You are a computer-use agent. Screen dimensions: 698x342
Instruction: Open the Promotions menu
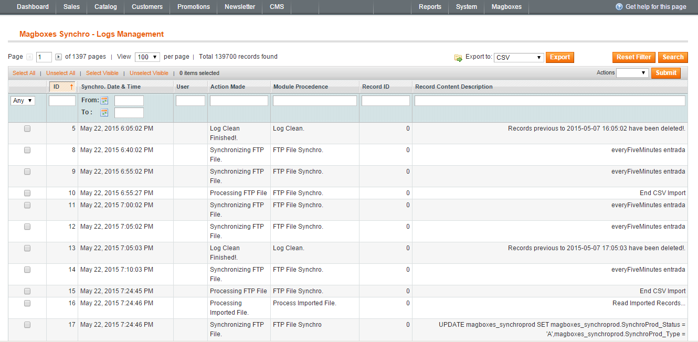tap(194, 7)
